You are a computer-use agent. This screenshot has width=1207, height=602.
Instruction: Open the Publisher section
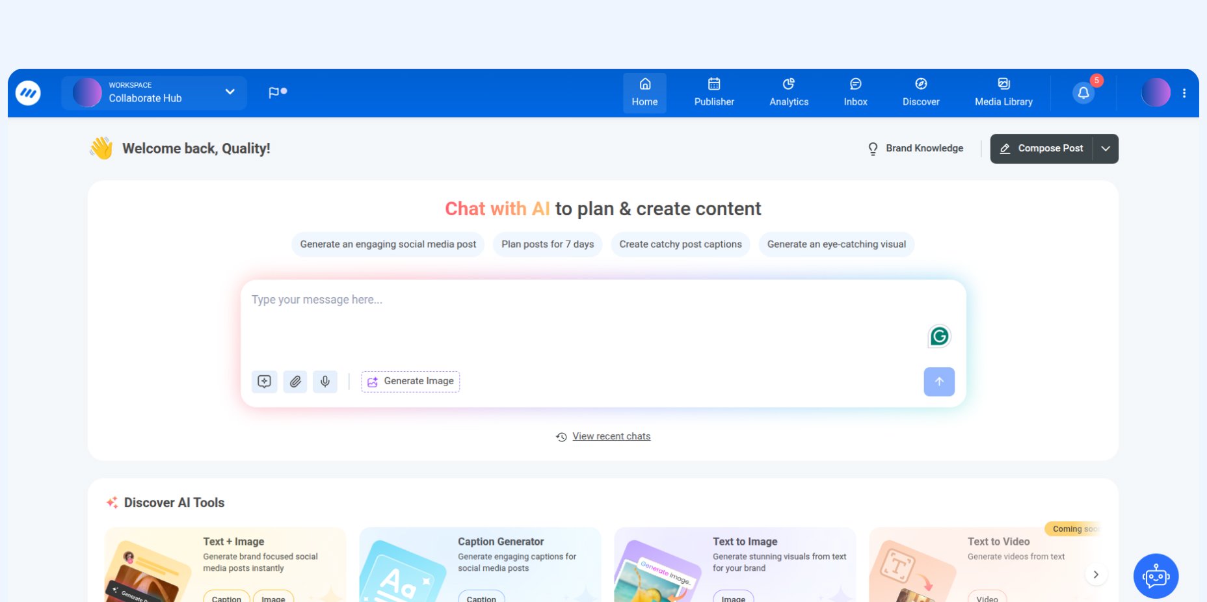point(713,92)
